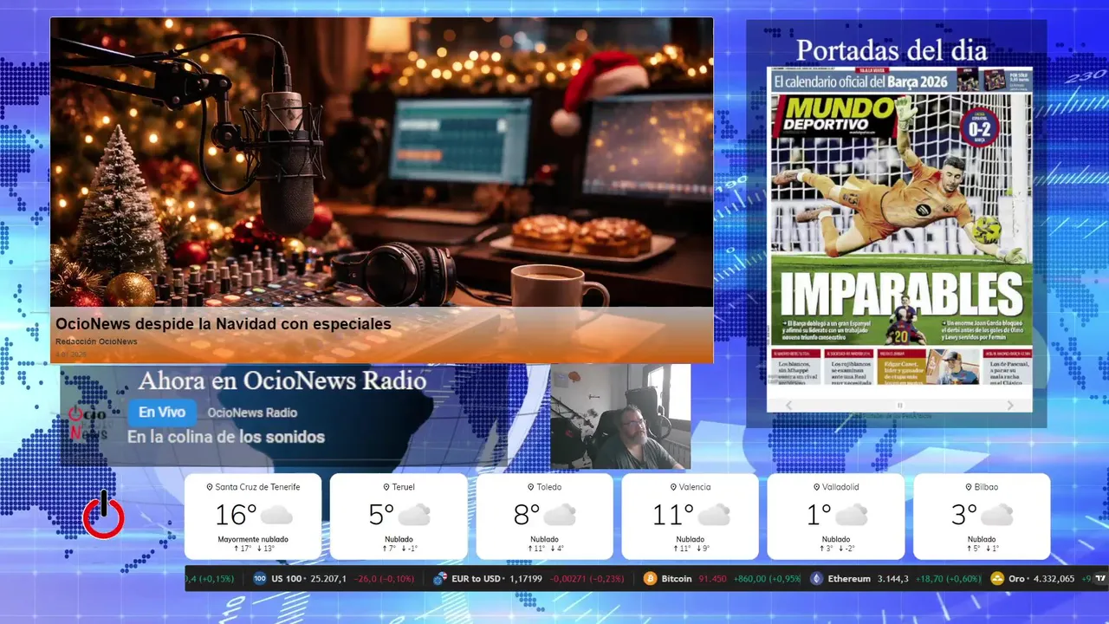This screenshot has width=1109, height=624.
Task: Click EUR to USD rate 1,17199
Action: [x=526, y=578]
